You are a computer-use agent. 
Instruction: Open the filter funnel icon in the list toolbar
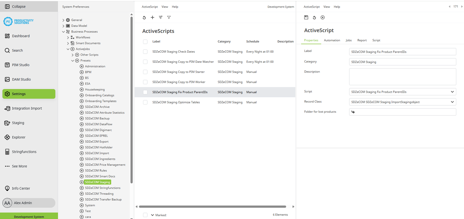[x=169, y=17]
